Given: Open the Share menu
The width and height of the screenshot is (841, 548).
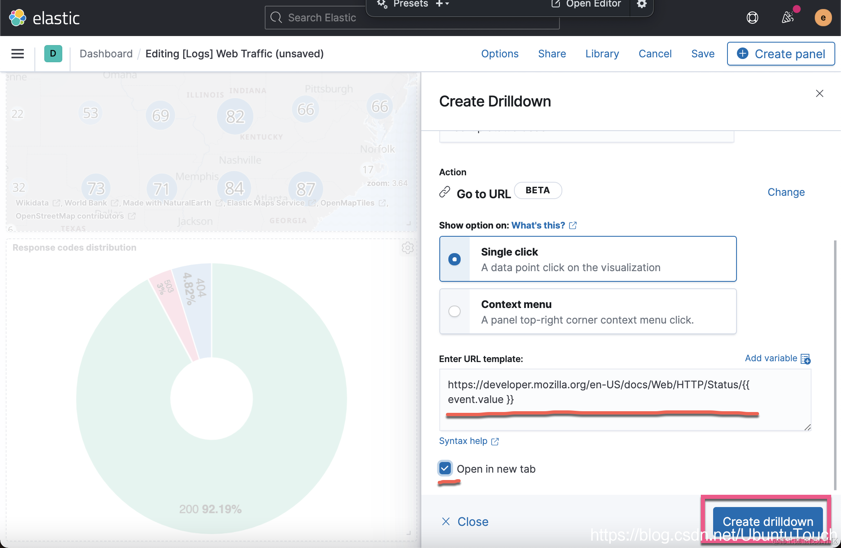Looking at the screenshot, I should tap(552, 54).
